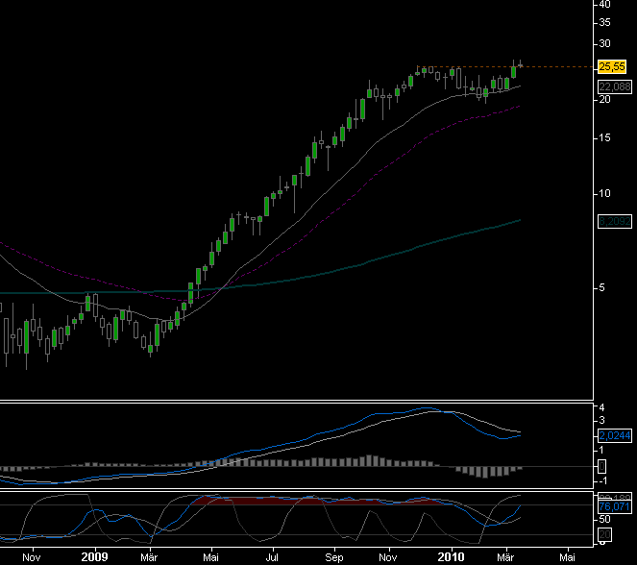
Task: Select the Sep marker on the time axis
Action: (x=333, y=555)
